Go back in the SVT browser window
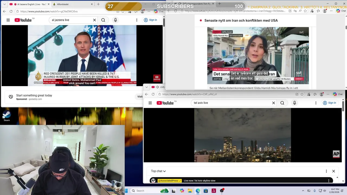Viewport: 347px width, 195px height. pyautogui.click(x=169, y=11)
